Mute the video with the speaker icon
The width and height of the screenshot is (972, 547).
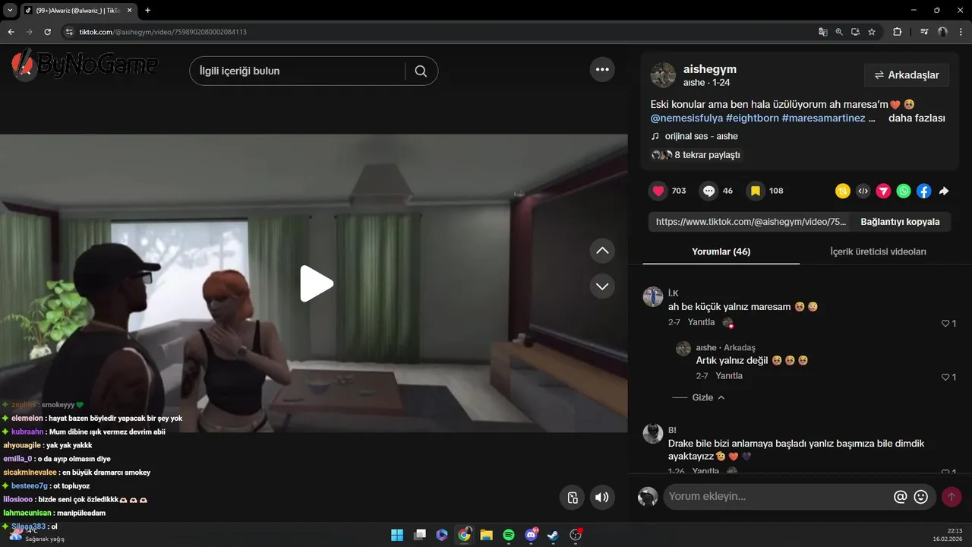tap(601, 498)
